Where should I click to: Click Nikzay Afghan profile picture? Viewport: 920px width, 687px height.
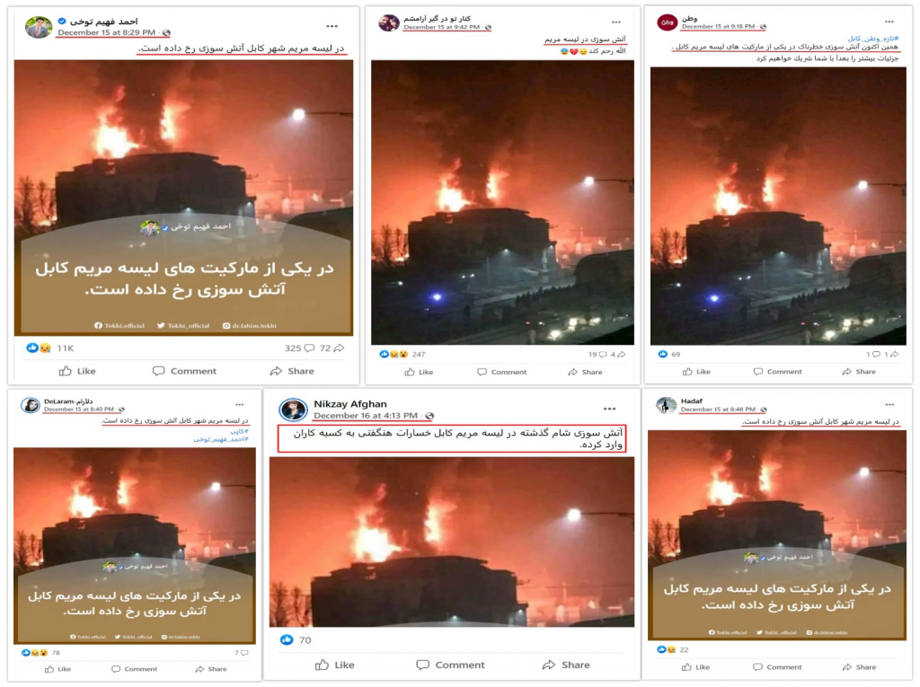coord(293,410)
